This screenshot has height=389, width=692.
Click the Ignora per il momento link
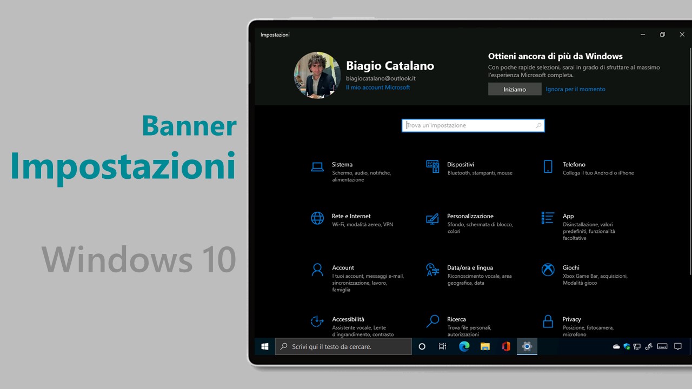pyautogui.click(x=575, y=89)
